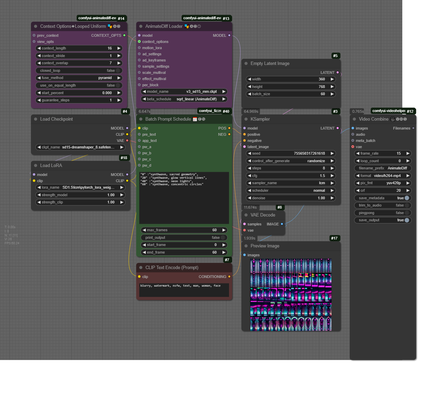Screen dimensions: 447x400
Task: Click the denoise value slider in KSampler
Action: pos(291,198)
